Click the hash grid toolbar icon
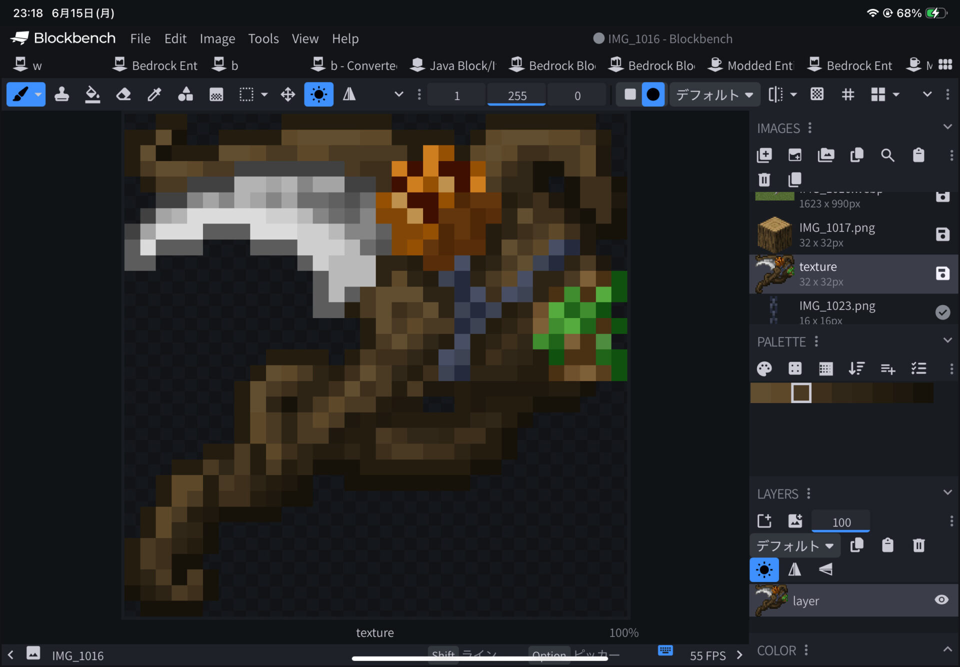Viewport: 960px width, 667px height. coord(848,94)
